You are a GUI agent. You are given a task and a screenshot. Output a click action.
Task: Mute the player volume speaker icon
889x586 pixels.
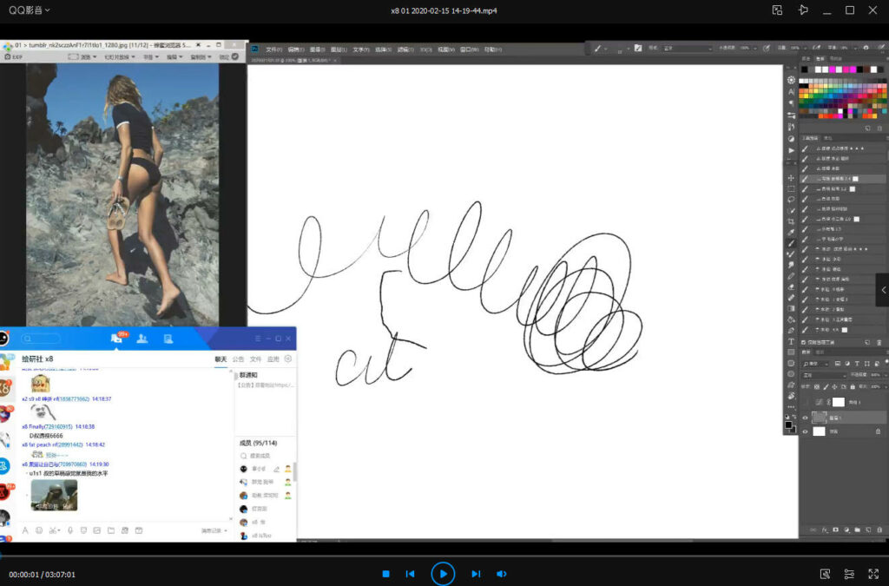(501, 574)
